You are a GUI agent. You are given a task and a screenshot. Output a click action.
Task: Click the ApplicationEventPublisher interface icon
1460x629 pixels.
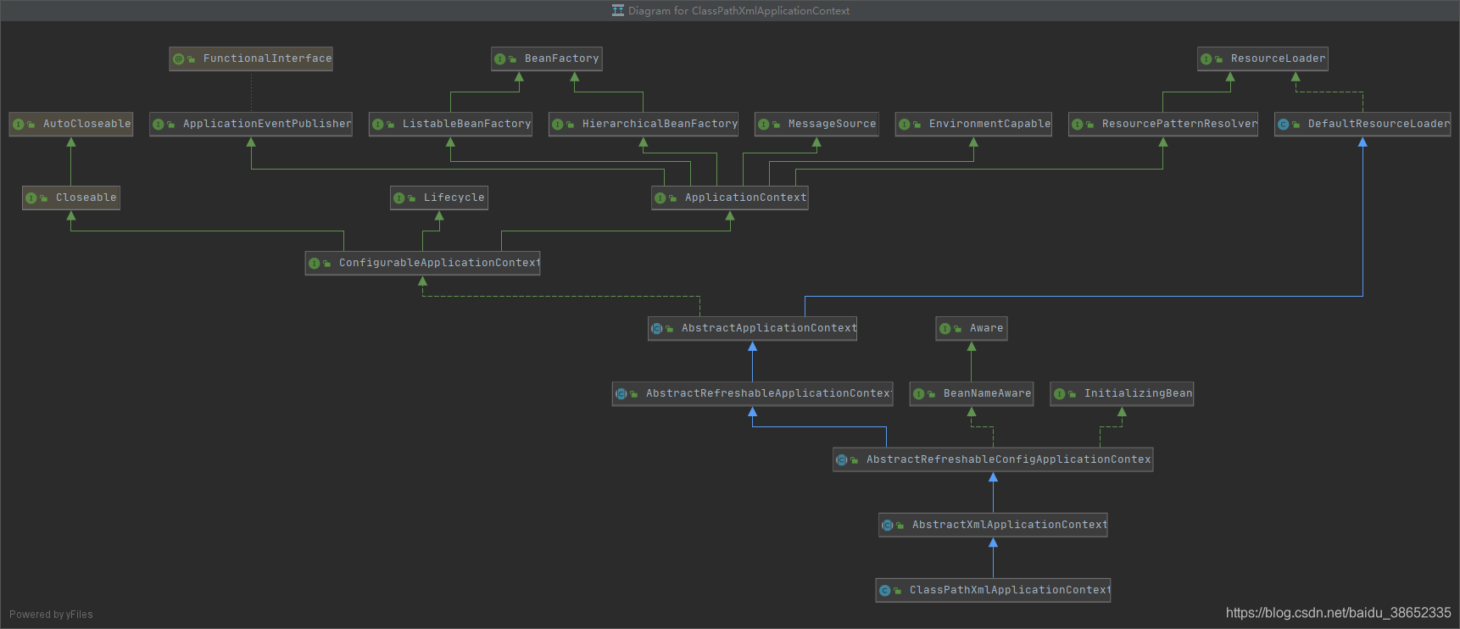tap(159, 125)
